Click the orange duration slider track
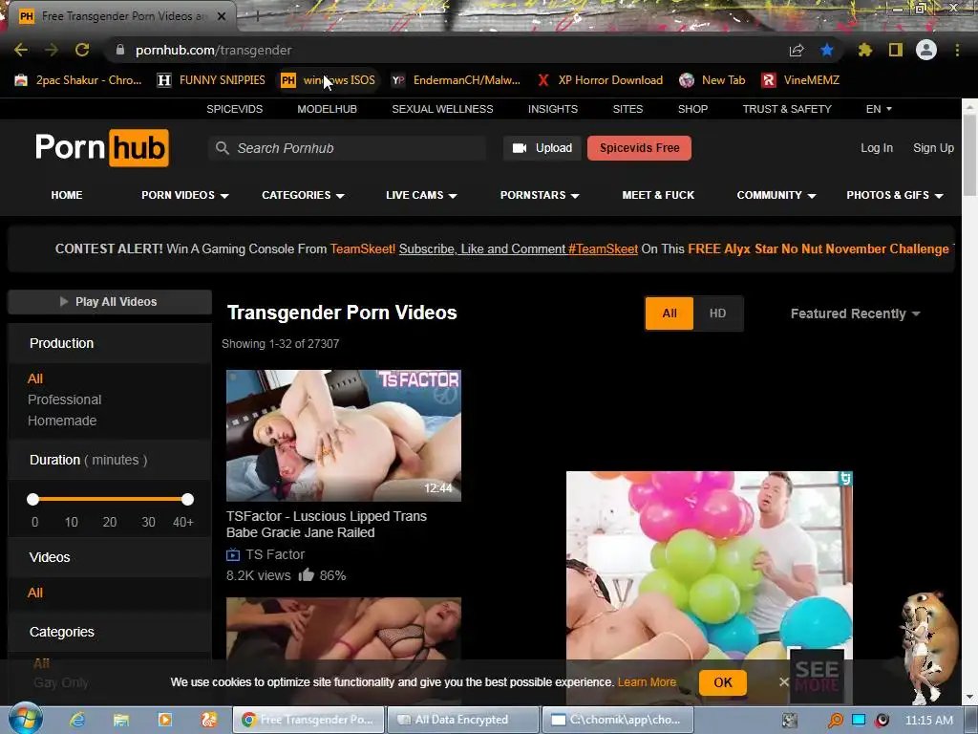The height and width of the screenshot is (734, 978). [x=111, y=499]
